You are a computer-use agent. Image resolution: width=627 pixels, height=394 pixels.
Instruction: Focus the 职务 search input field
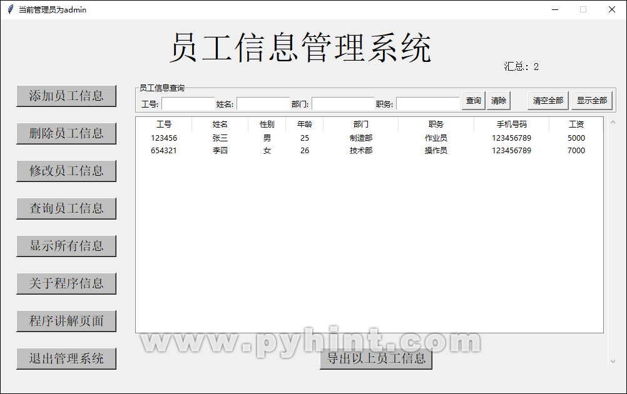[428, 104]
